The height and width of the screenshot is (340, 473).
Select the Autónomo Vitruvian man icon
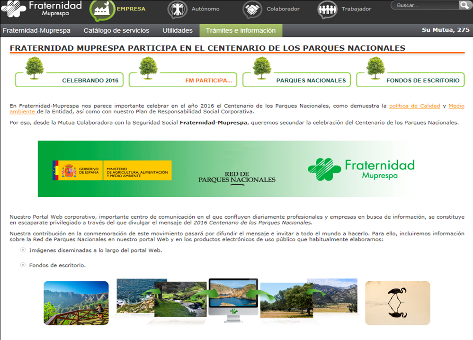point(178,9)
